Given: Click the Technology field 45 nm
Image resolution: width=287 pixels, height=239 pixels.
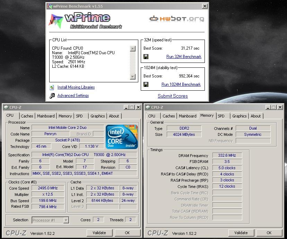Looking at the screenshot, I should click(41, 146).
